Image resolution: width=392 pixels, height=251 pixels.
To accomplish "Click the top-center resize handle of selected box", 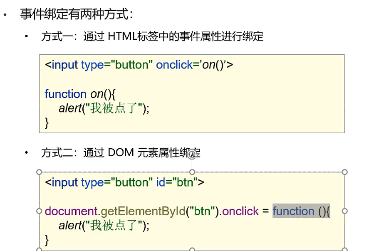I will point(192,172).
